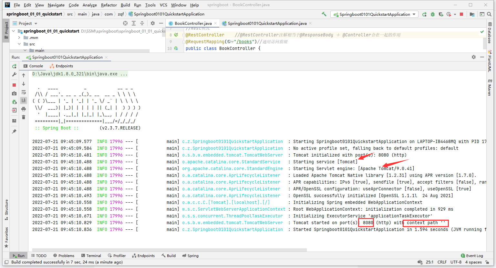Clear all console output with trash icon
496x268 pixels.
24,117
